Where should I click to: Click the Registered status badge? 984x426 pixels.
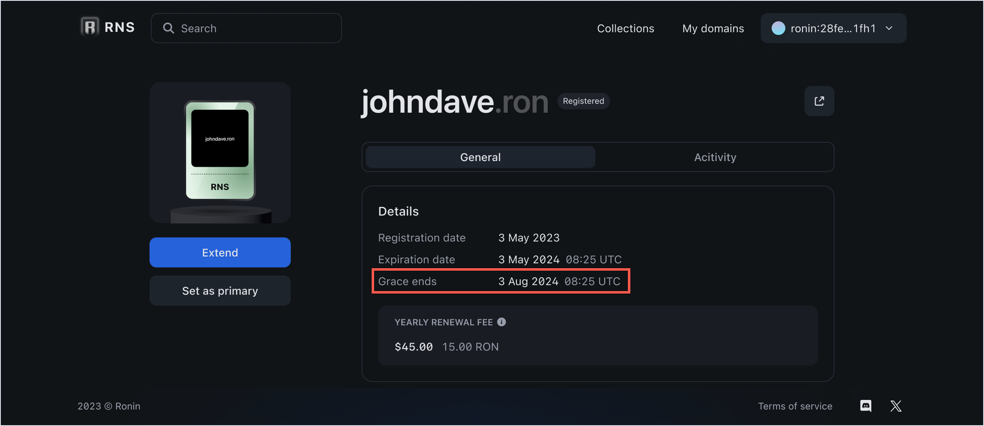pos(583,101)
